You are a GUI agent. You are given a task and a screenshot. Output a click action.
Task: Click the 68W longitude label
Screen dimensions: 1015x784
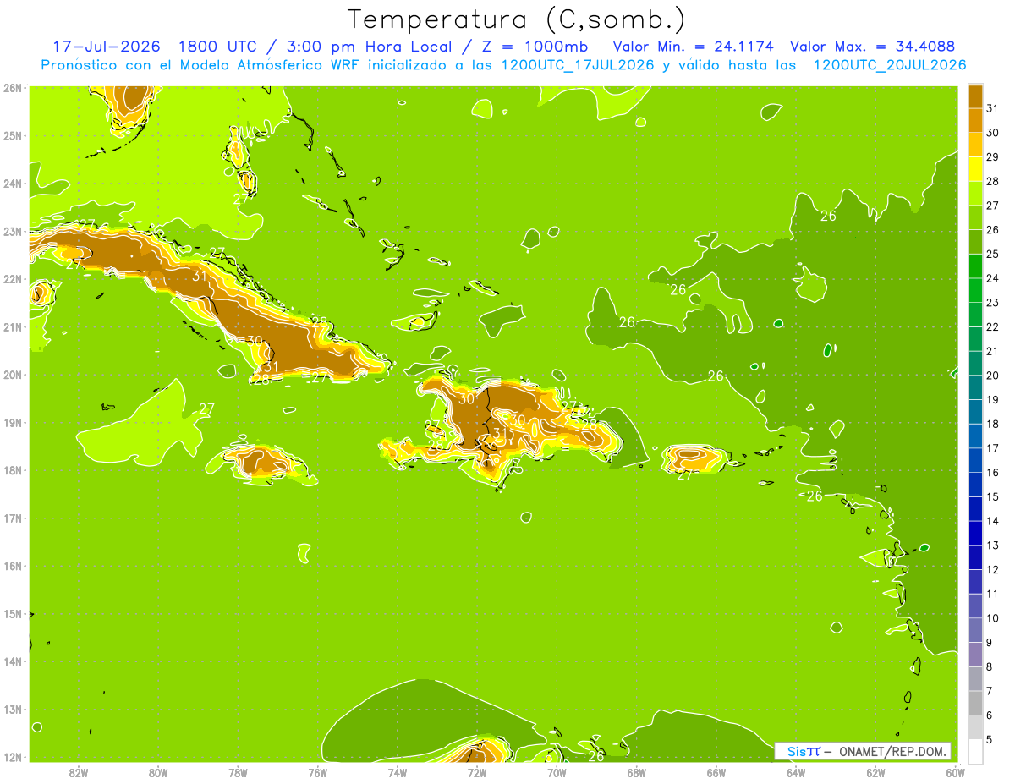[637, 772]
